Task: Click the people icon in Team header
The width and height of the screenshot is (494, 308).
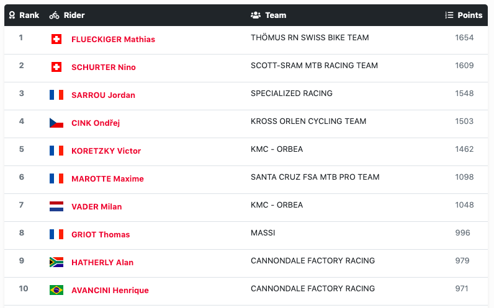Action: 255,15
